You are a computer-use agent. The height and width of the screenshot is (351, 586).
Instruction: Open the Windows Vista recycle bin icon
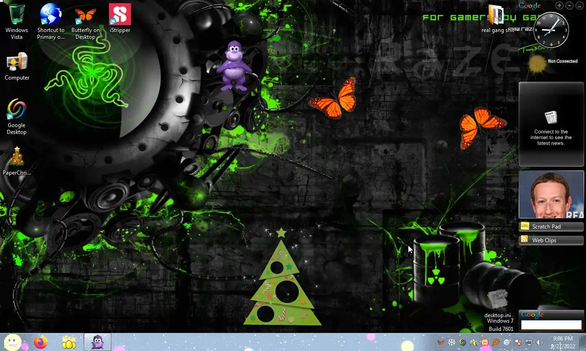(x=16, y=21)
